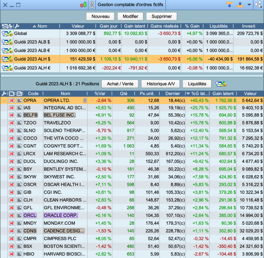Expand the title bar chevron dropdown

point(249,5)
